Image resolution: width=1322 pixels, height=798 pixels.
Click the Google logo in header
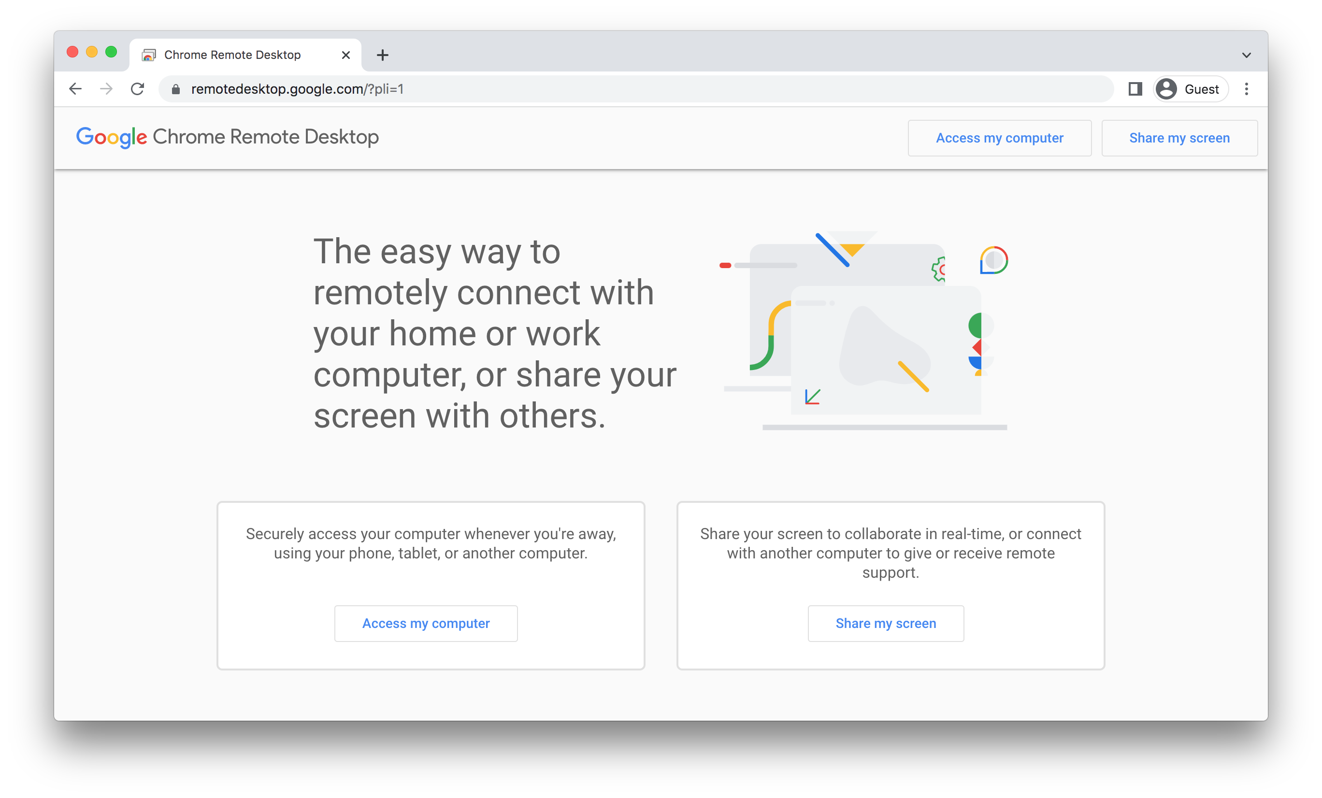(111, 137)
